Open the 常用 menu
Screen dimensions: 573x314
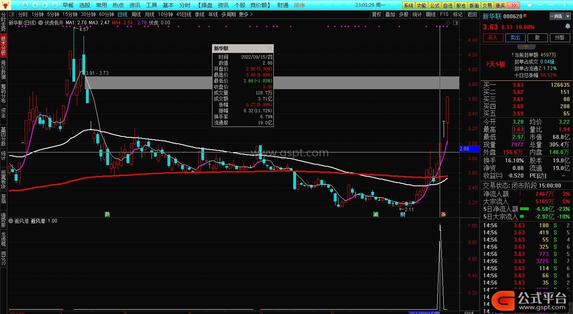coord(101,5)
